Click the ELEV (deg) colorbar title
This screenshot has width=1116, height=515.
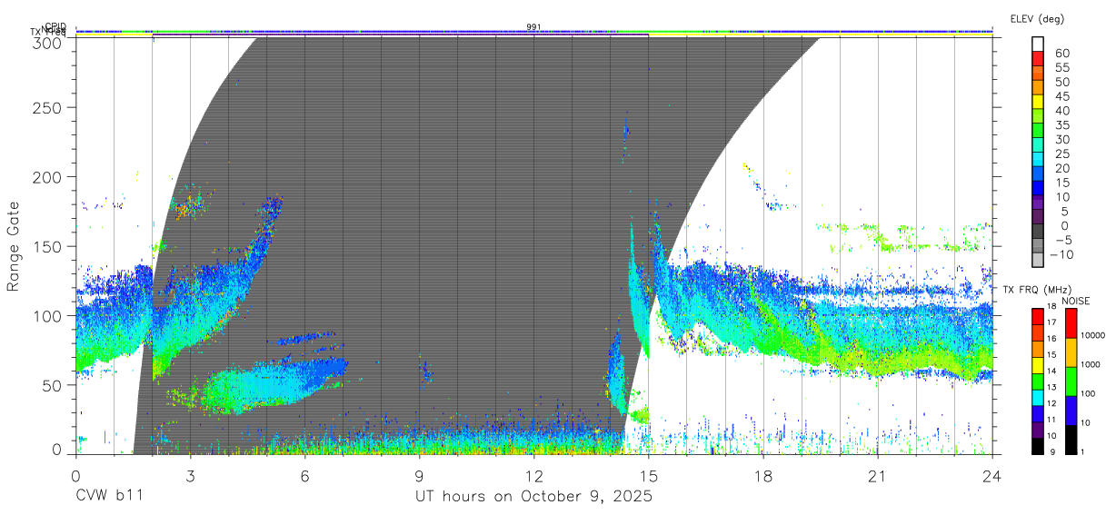point(1037,18)
